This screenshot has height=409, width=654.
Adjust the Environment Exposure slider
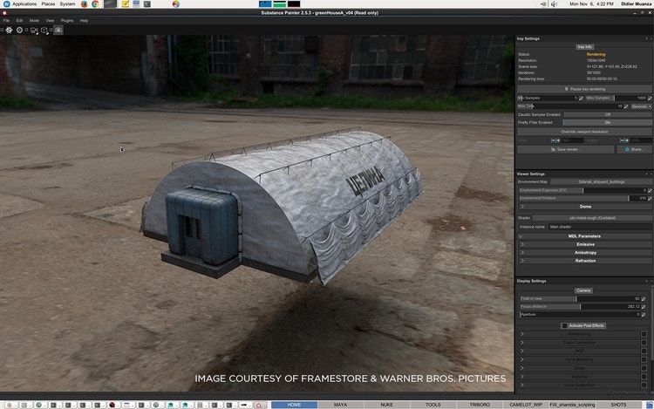[582, 190]
